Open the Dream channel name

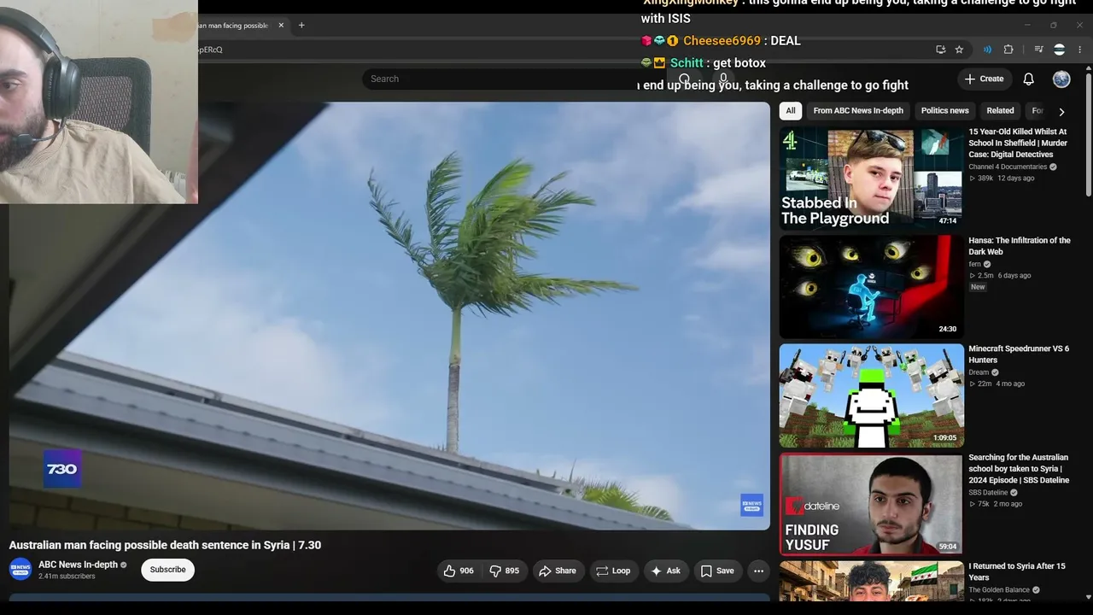tap(979, 372)
